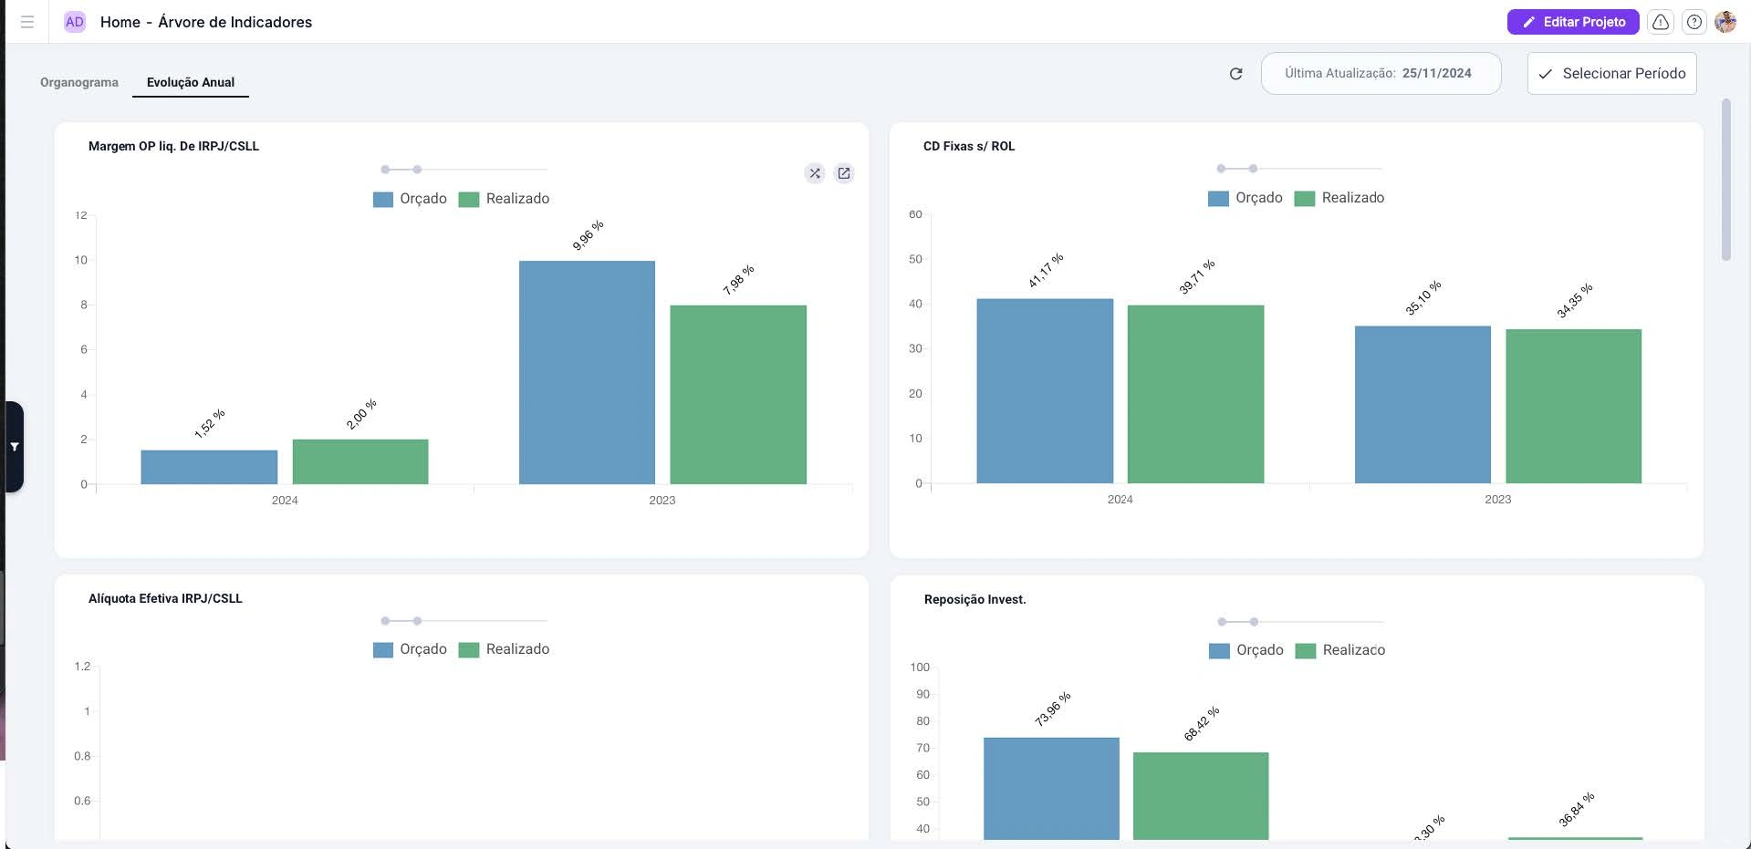Viewport: 1751px width, 849px height.
Task: Click right handle of CD Fixas range slider
Action: point(1253,169)
